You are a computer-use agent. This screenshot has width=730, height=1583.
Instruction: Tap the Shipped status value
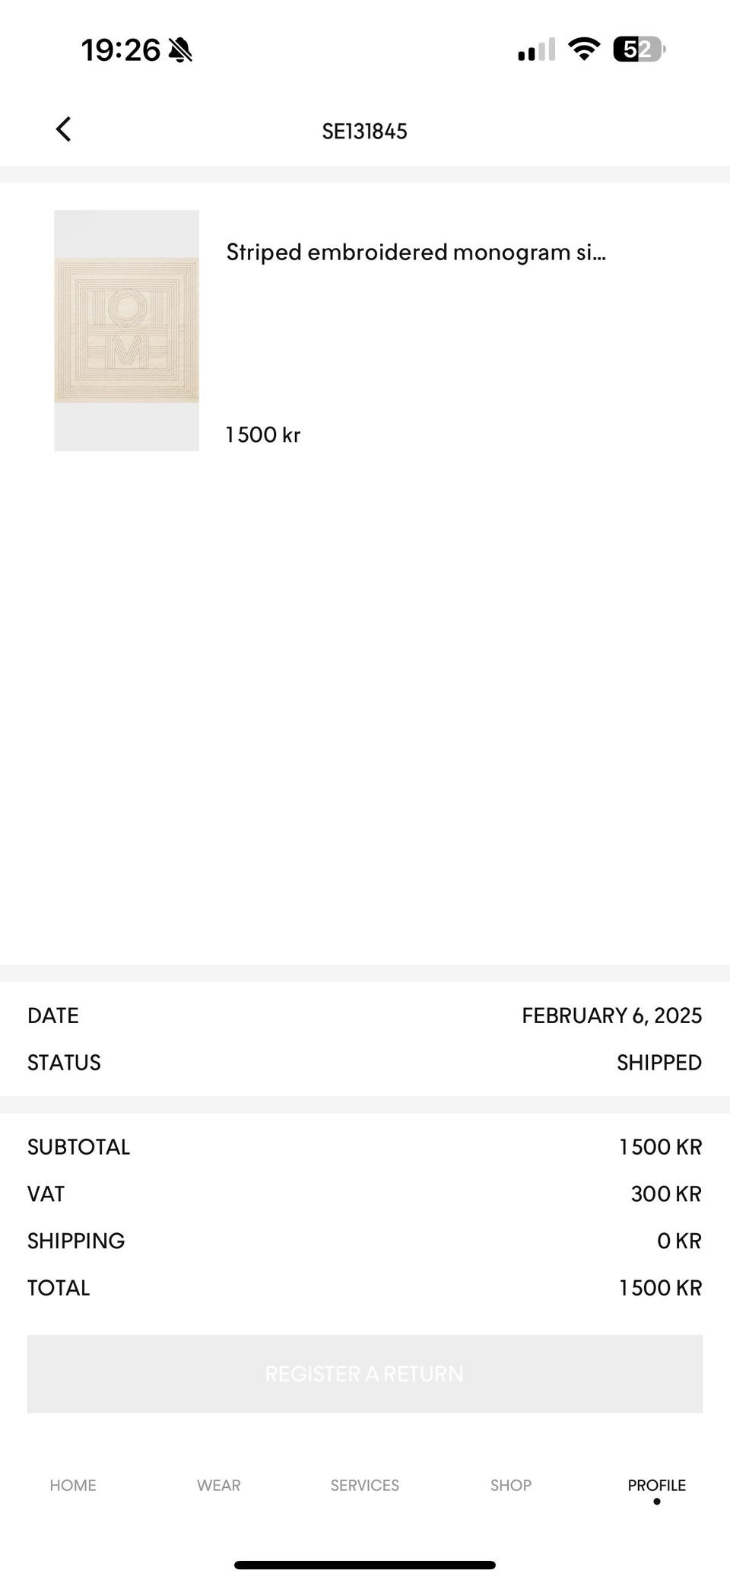(x=659, y=1063)
